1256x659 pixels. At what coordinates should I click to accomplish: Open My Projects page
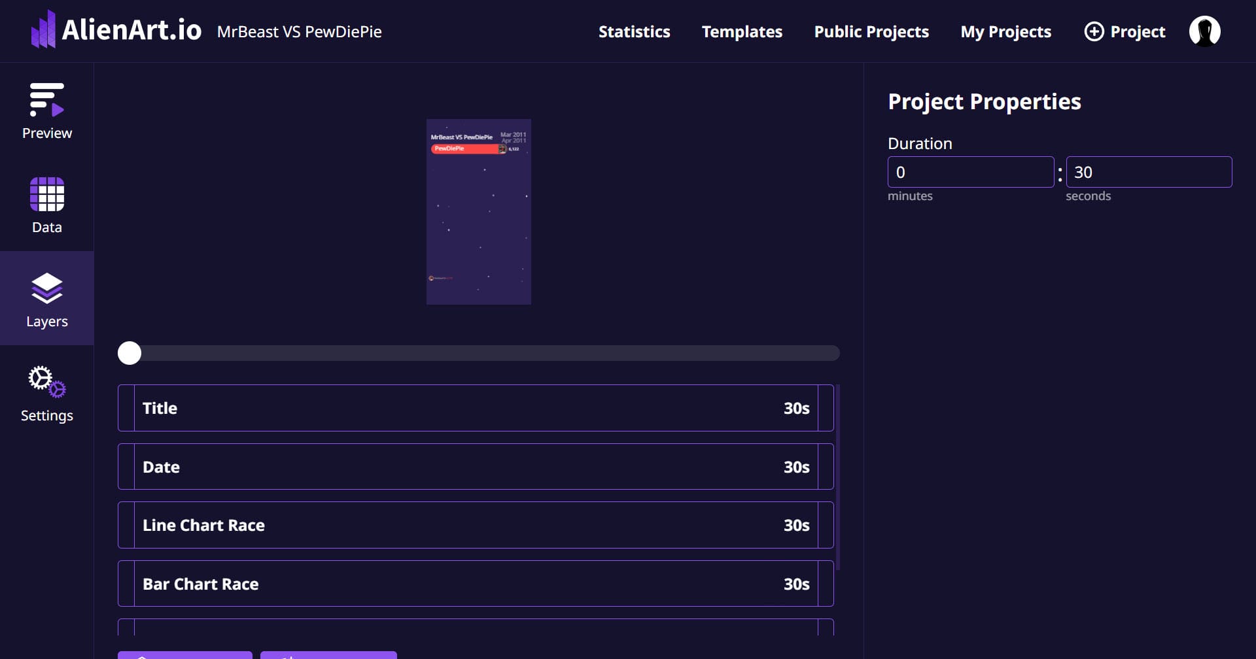pos(1005,31)
